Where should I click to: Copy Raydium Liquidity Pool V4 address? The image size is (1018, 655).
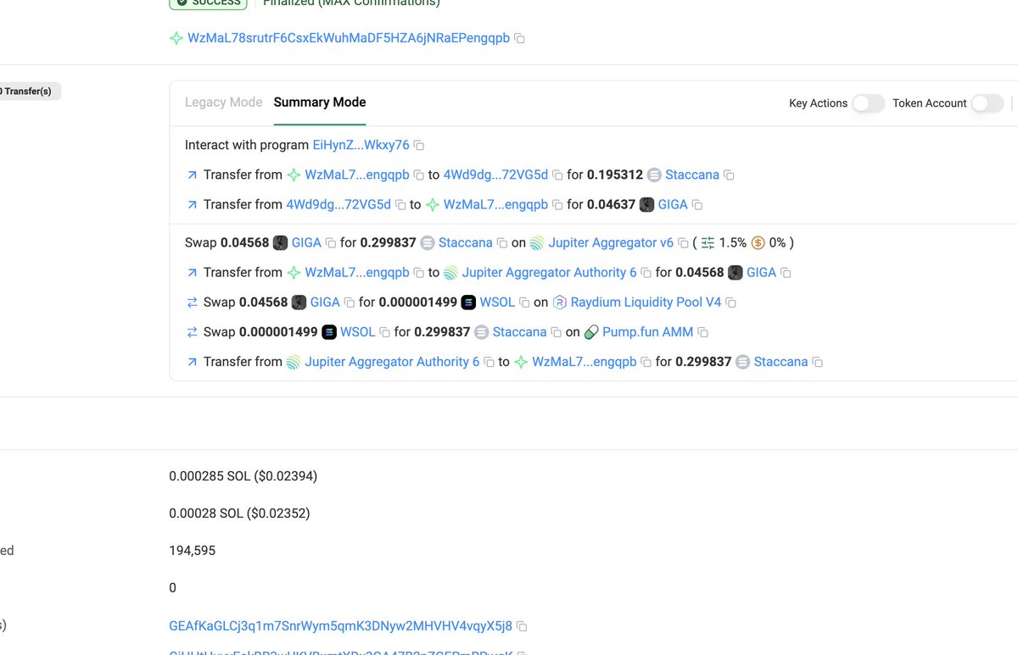coord(730,303)
